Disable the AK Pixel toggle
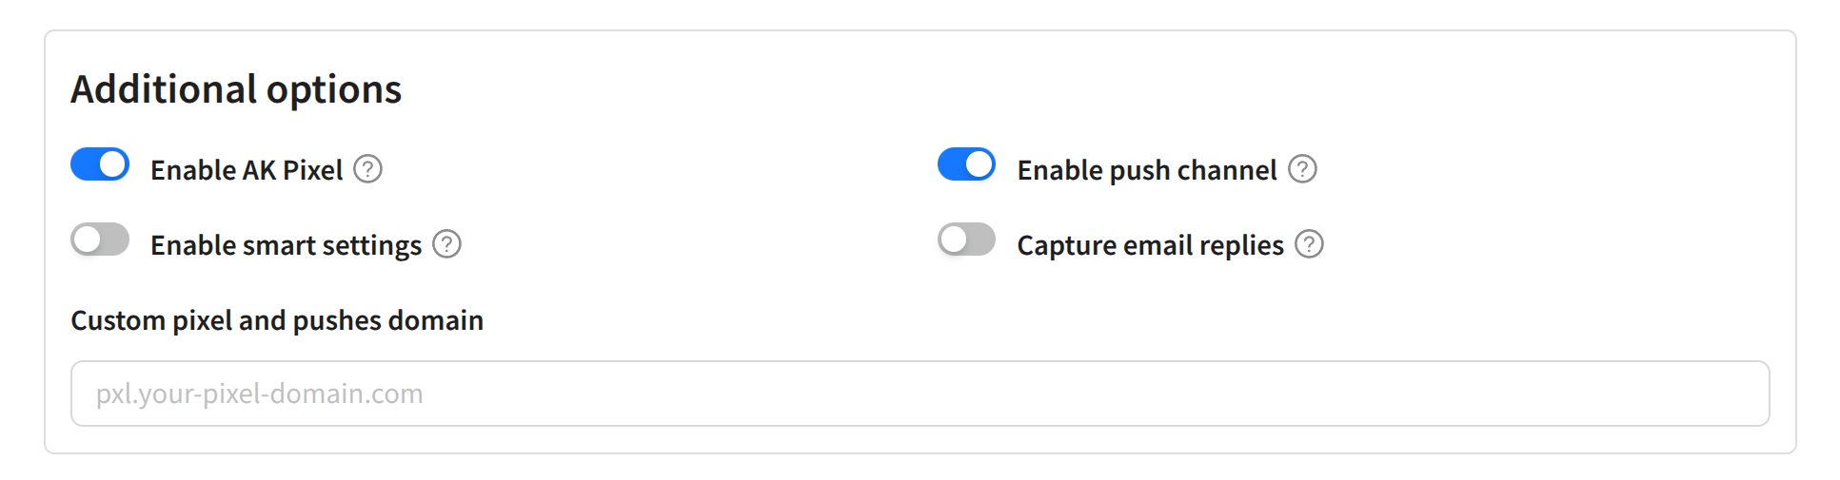Viewport: 1840px width, 480px height. click(100, 164)
